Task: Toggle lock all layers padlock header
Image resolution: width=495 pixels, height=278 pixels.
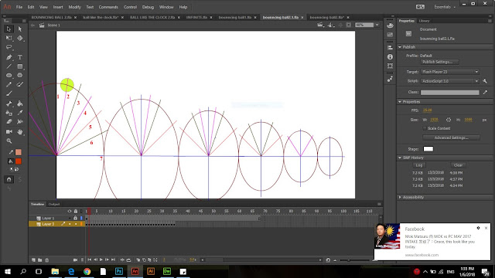Action: click(x=76, y=211)
